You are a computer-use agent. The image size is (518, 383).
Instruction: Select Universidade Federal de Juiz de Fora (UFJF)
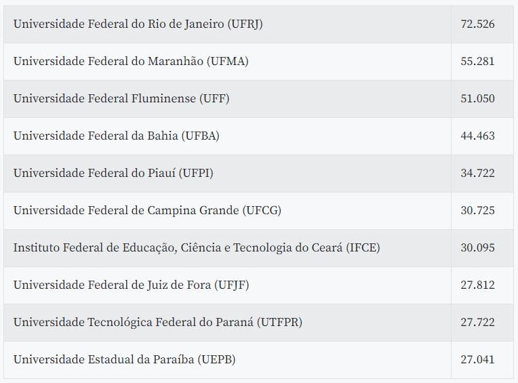(131, 285)
